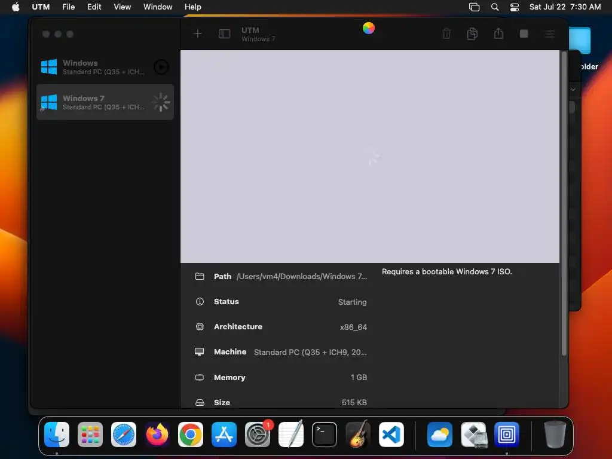Open the Window menu
Screen dimensions: 612x459
pyautogui.click(x=158, y=7)
